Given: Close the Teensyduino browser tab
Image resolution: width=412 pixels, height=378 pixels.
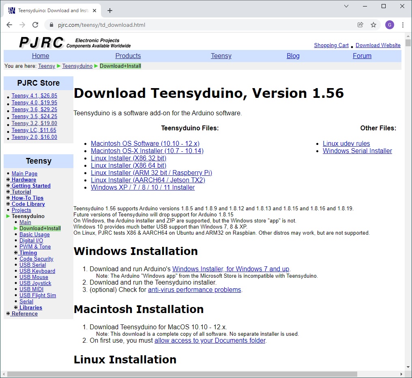Looking at the screenshot, I should pyautogui.click(x=95, y=11).
